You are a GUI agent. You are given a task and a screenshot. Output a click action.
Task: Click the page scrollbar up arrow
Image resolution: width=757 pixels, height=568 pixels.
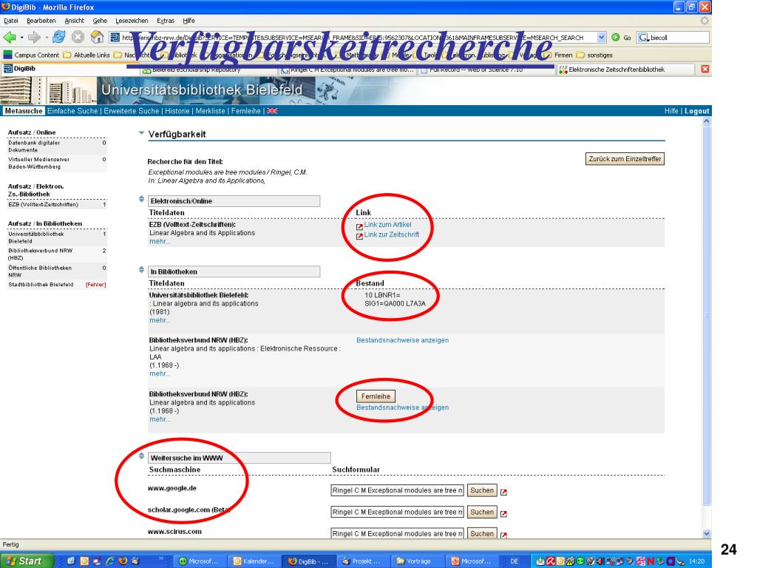coord(707,122)
